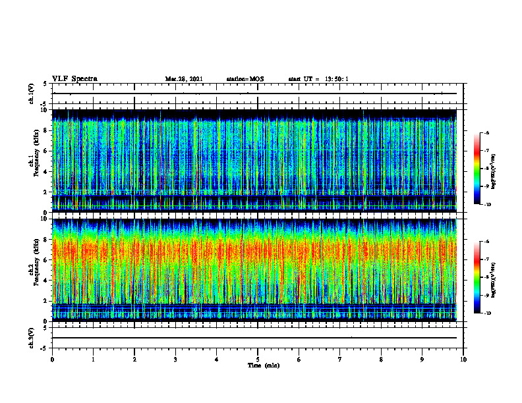Image resolution: width=522 pixels, height=403 pixels.
Task: Click the time axis tick label "3"
Action: (175, 360)
